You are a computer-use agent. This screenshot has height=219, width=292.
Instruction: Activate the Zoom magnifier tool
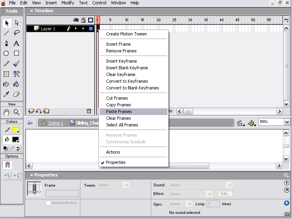17,112
